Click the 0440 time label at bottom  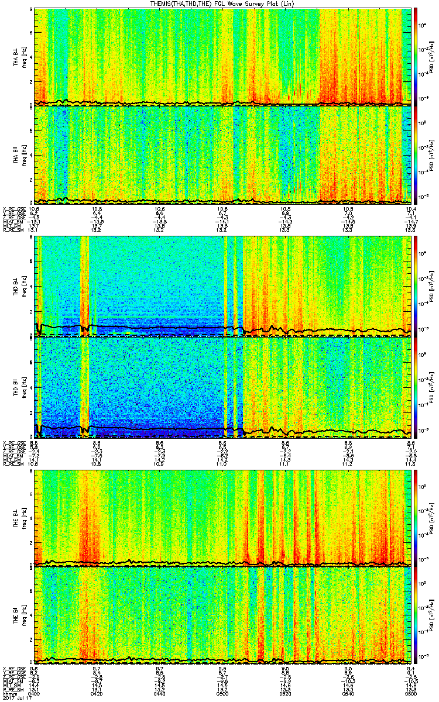click(160, 693)
